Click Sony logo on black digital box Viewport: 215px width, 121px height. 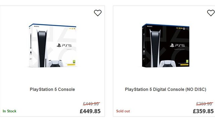[149, 26]
